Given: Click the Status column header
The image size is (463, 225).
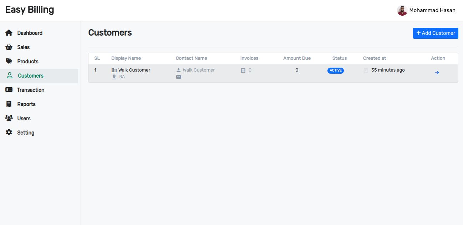Looking at the screenshot, I should (x=340, y=58).
